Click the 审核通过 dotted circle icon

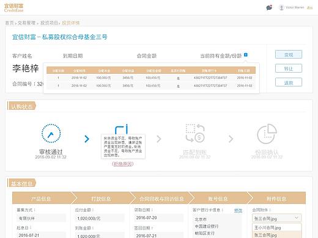tap(51, 134)
